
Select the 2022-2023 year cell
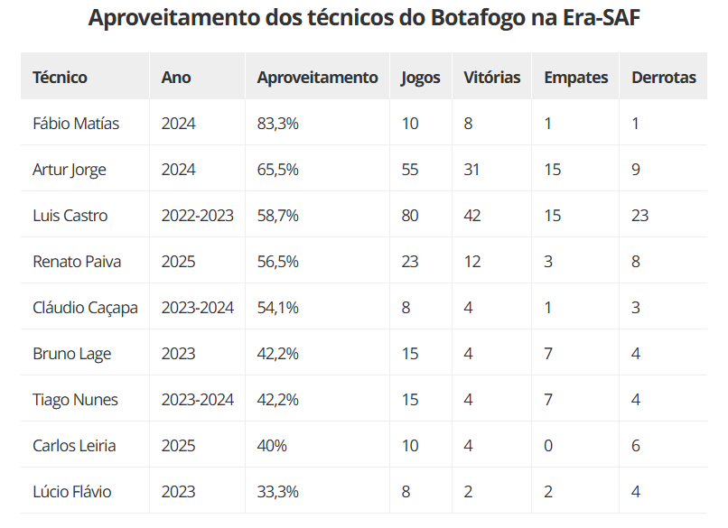point(197,216)
